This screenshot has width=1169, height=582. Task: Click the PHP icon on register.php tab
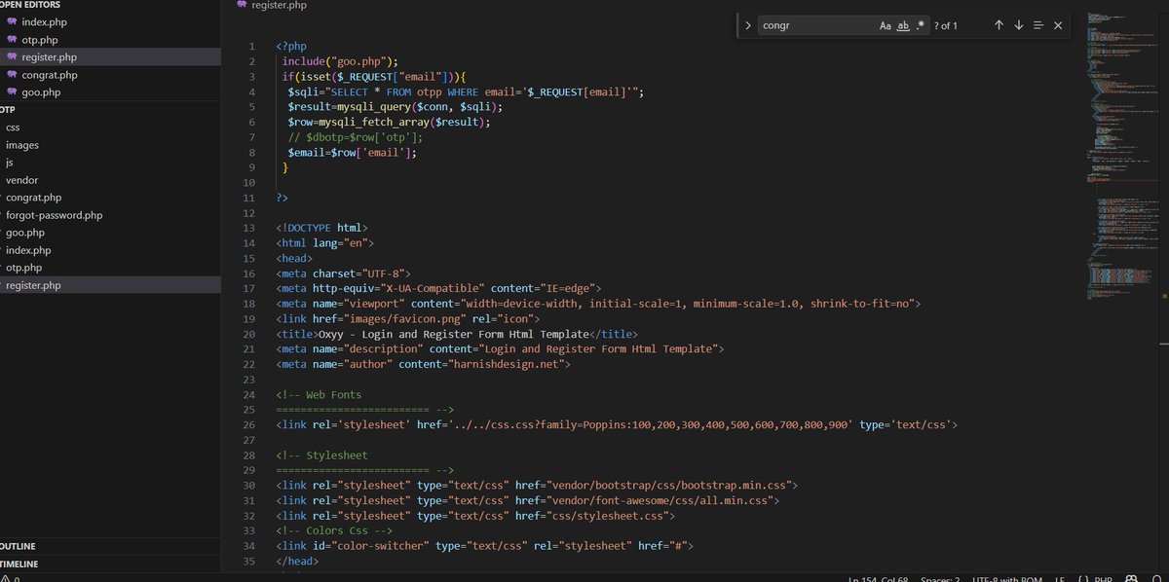pos(241,5)
